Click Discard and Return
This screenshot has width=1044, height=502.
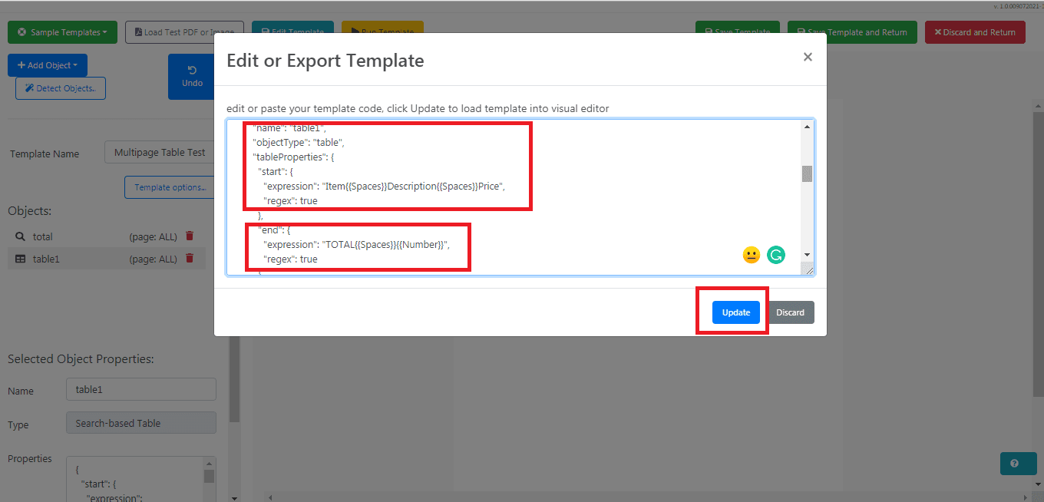(975, 32)
